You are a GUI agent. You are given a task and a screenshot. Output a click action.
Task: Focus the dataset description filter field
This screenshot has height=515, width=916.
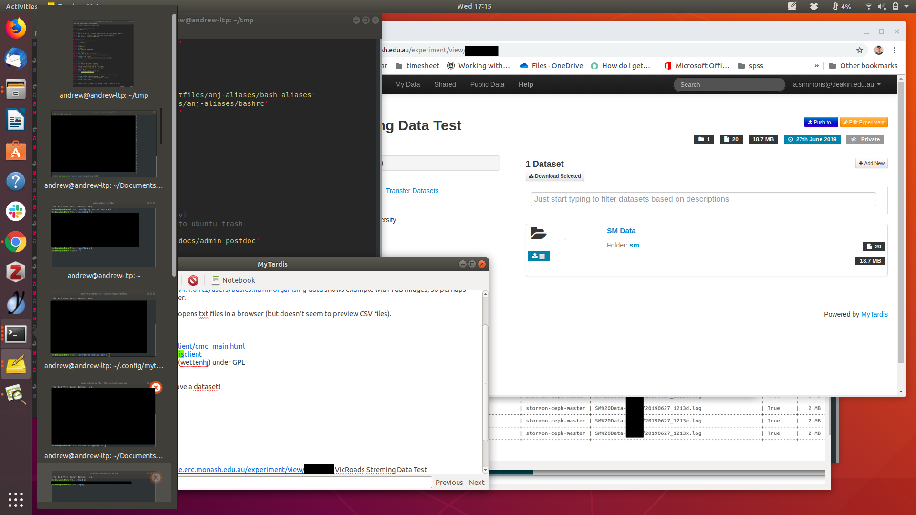(x=703, y=199)
